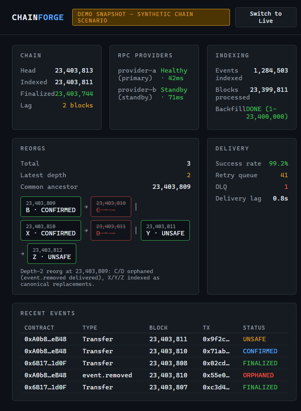Select Common ancestor value 23,403,809
301x411 pixels.
click(x=172, y=187)
